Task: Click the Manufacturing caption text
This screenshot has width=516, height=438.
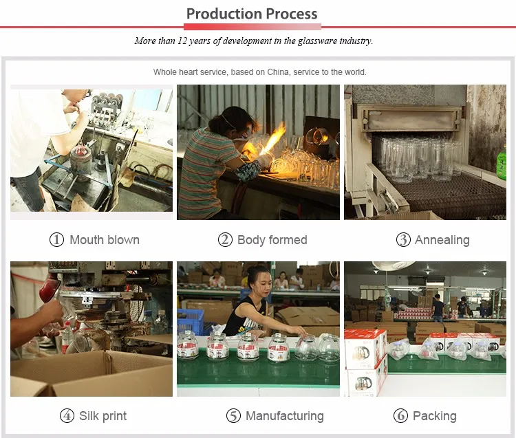Action: point(285,416)
